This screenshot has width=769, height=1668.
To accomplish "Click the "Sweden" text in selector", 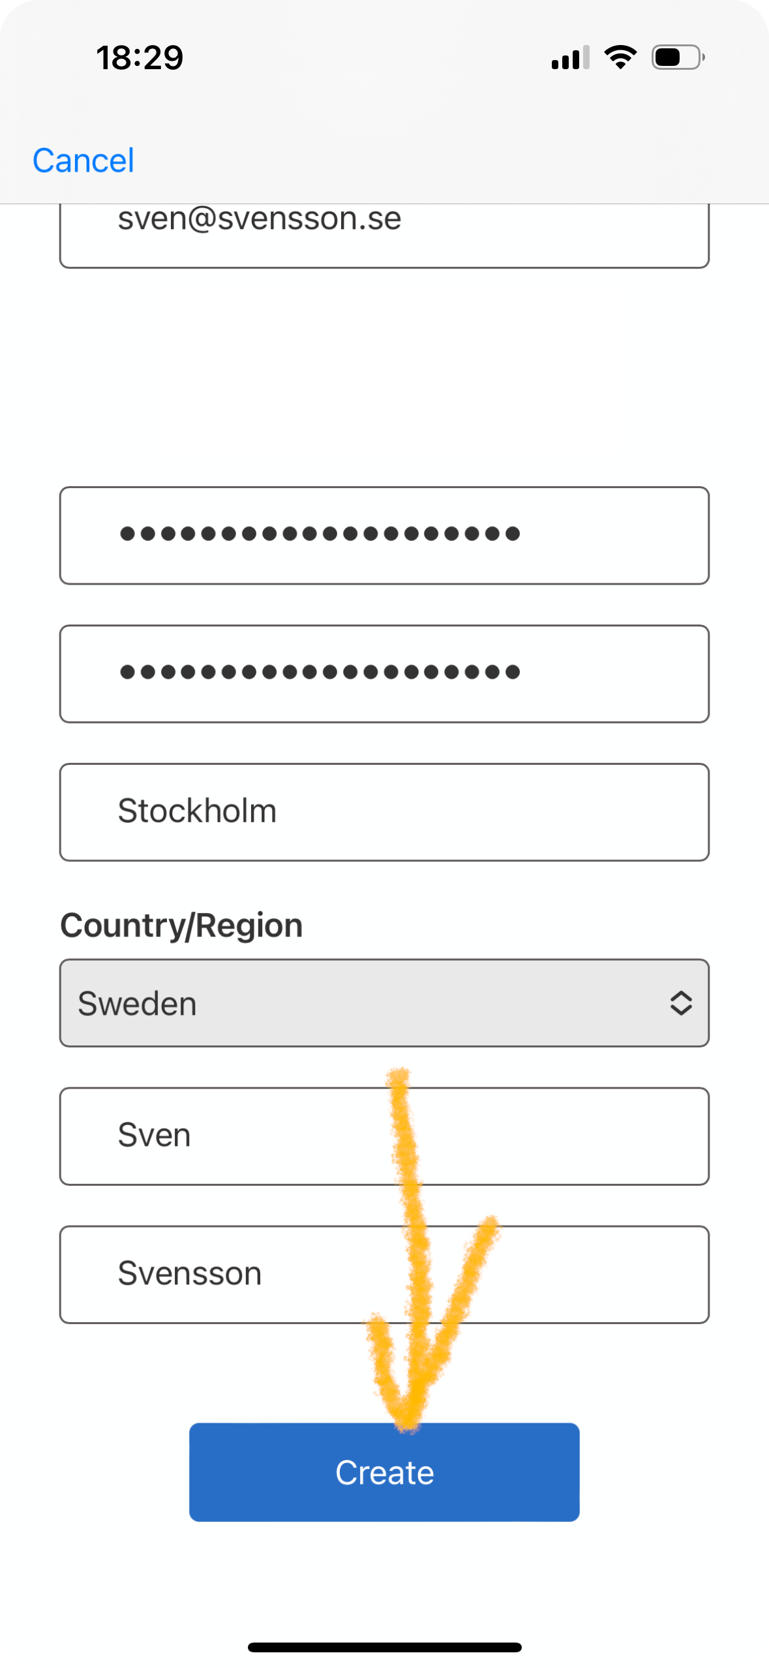I will pyautogui.click(x=137, y=1004).
